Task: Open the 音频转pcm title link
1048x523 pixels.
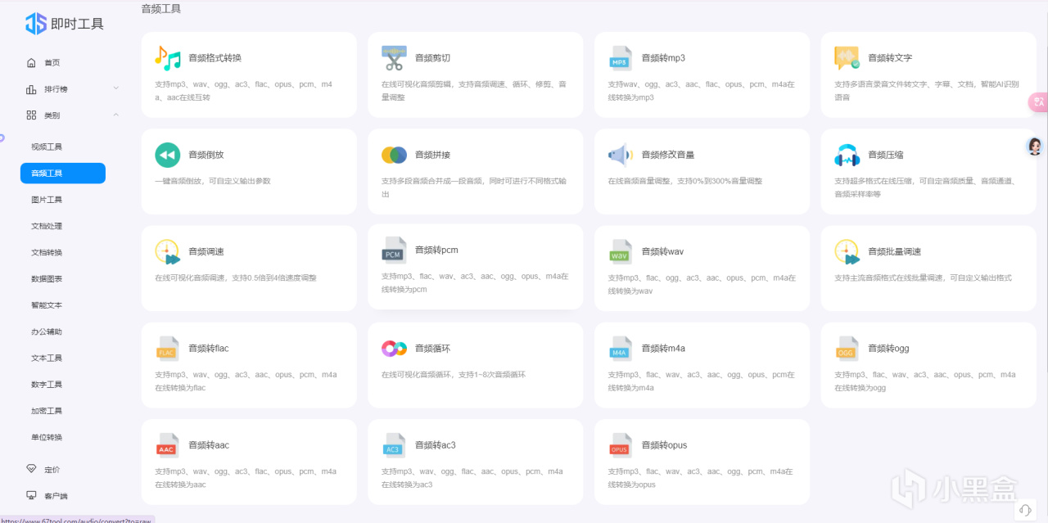Action: click(x=436, y=250)
